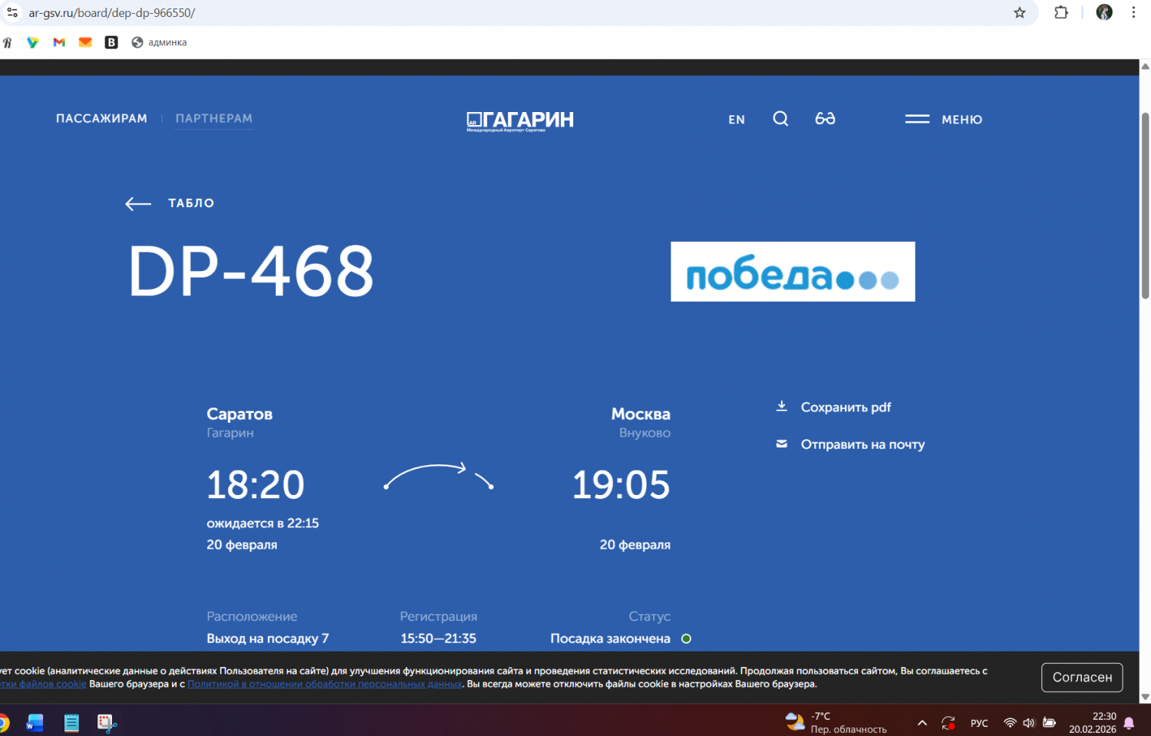
Task: Click the page vertical scrollbar thumb
Action: tap(1145, 205)
